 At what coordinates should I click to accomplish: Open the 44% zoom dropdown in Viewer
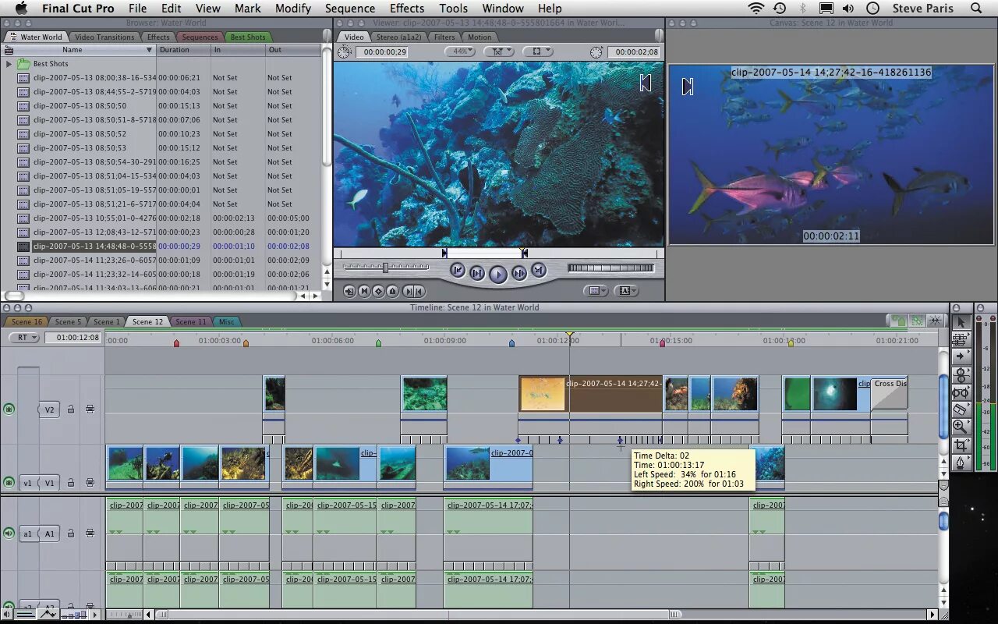(460, 51)
